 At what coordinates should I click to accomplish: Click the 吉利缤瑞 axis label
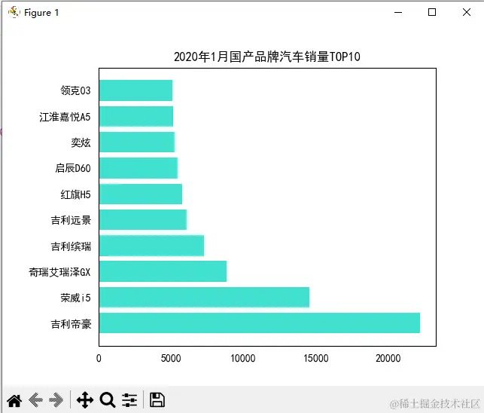tap(71, 246)
